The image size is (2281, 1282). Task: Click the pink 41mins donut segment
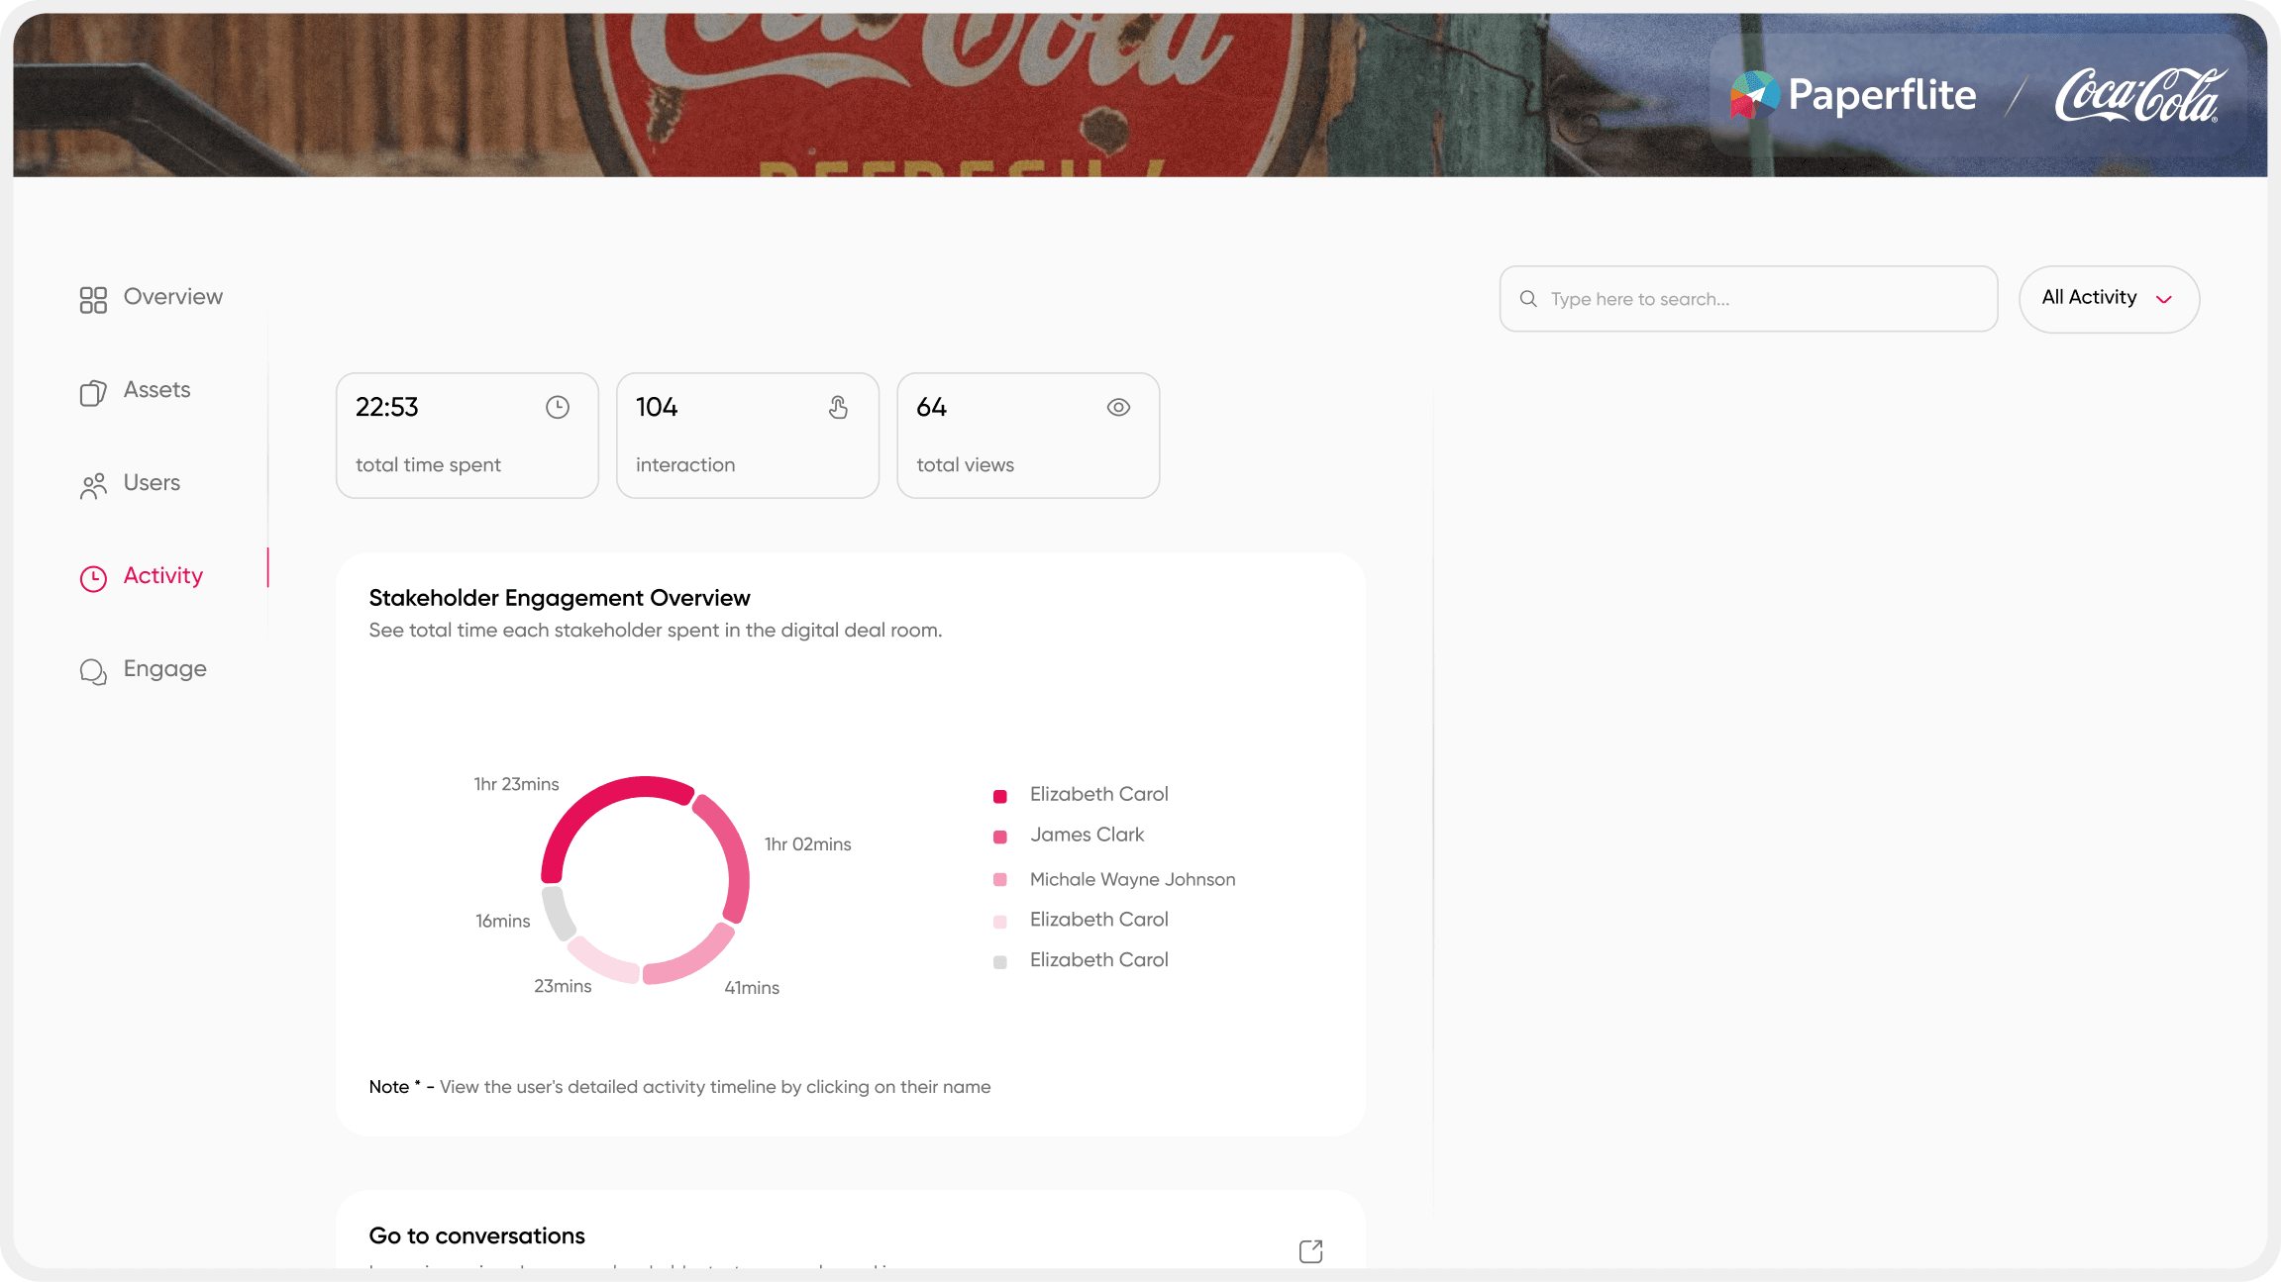coord(695,958)
